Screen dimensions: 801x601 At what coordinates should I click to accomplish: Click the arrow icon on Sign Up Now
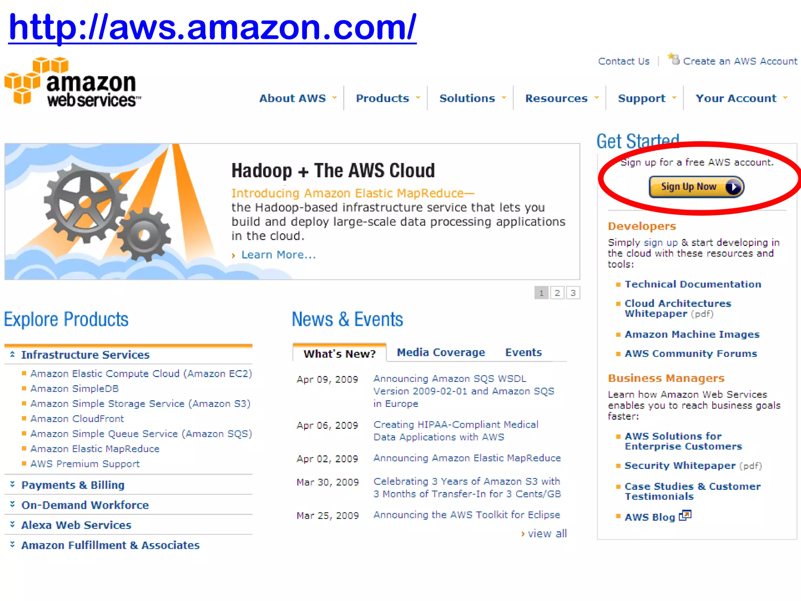[733, 187]
